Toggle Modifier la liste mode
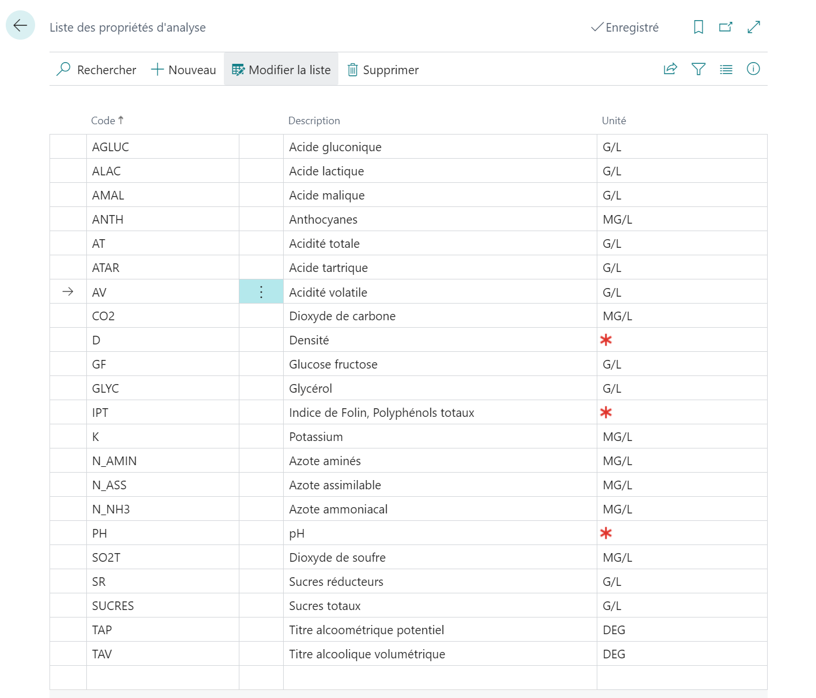Screen dimensions: 816x698 [x=281, y=70]
